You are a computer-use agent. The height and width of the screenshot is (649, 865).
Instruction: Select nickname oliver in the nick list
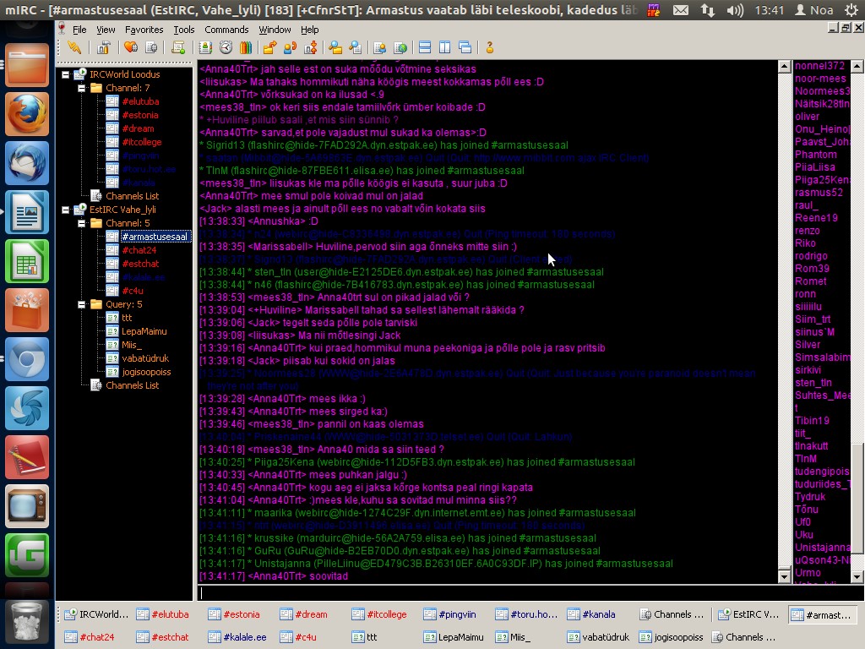pos(807,117)
